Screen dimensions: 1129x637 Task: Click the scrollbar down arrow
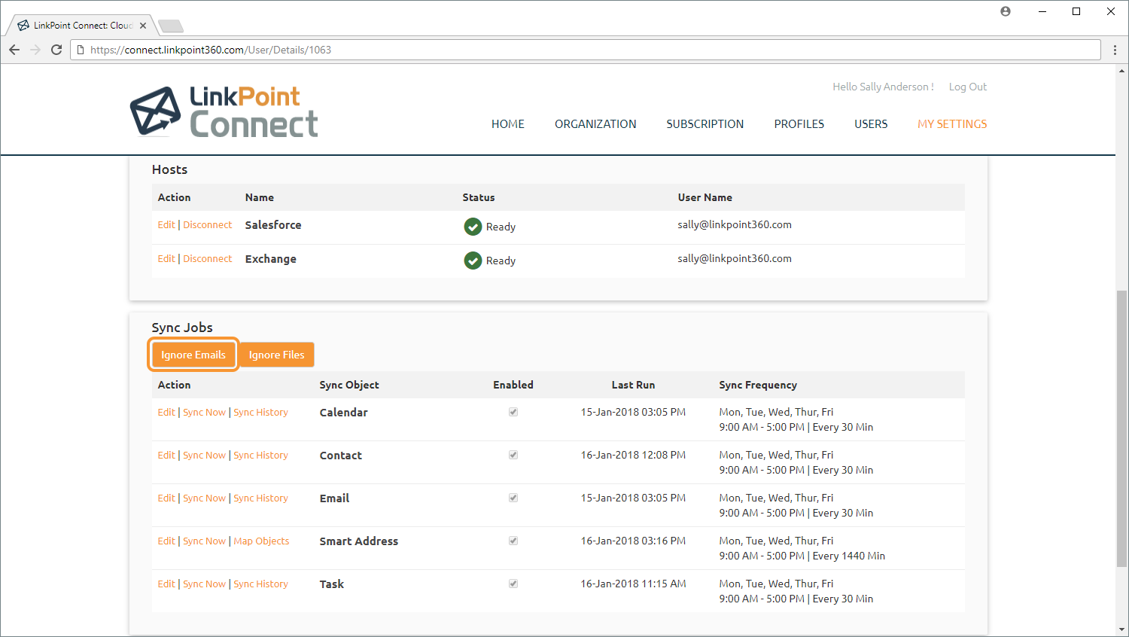[x=1122, y=630]
